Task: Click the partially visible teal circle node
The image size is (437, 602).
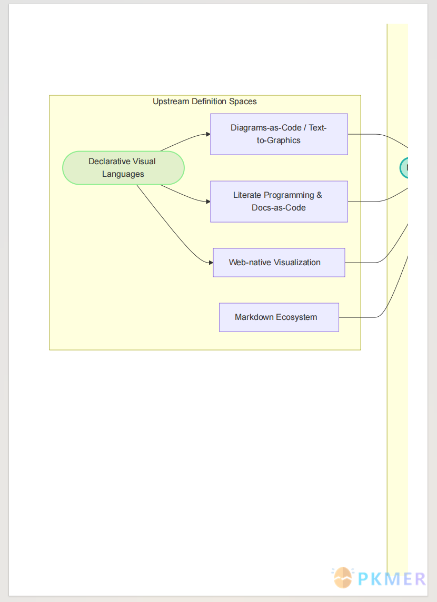Action: click(x=404, y=168)
